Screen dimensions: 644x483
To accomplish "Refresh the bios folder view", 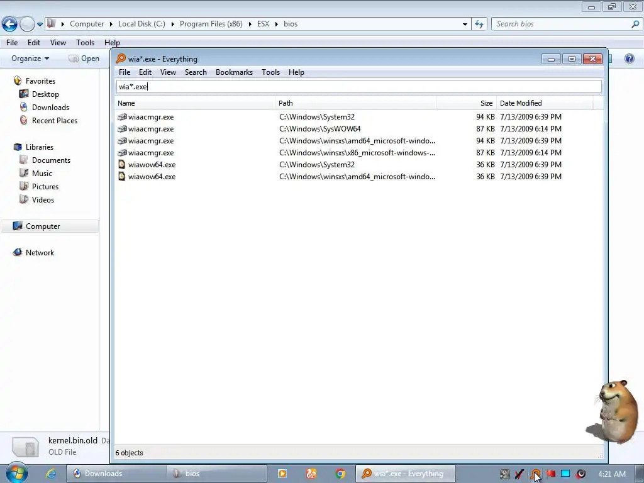I will pos(479,25).
